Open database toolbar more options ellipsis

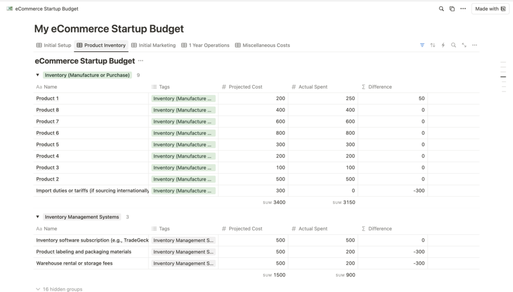point(475,45)
